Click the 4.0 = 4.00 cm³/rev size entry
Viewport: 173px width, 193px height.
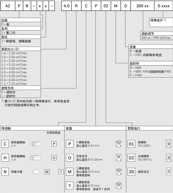[x=14, y=68]
